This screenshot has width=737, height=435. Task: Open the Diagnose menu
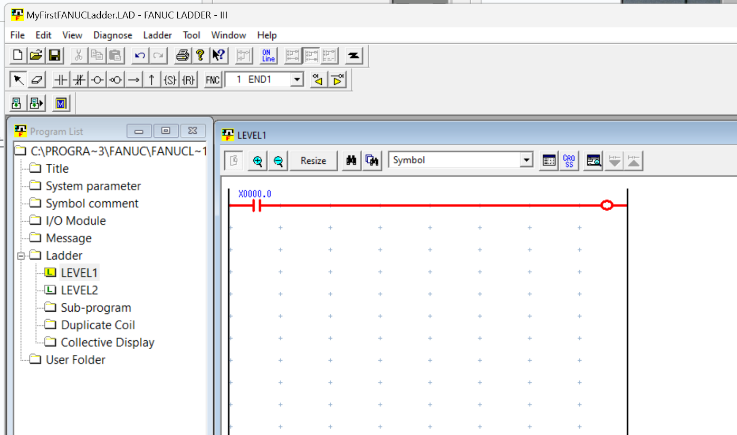coord(113,35)
